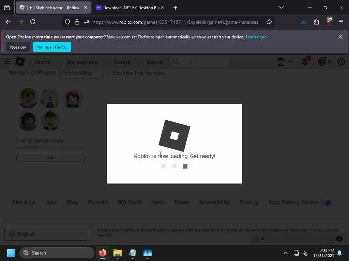
Task: View site security padlock info
Action: pos(77,22)
